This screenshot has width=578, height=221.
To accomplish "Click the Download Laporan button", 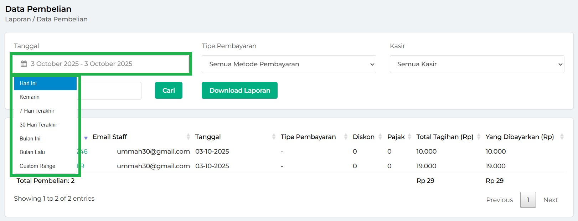I will pos(239,91).
